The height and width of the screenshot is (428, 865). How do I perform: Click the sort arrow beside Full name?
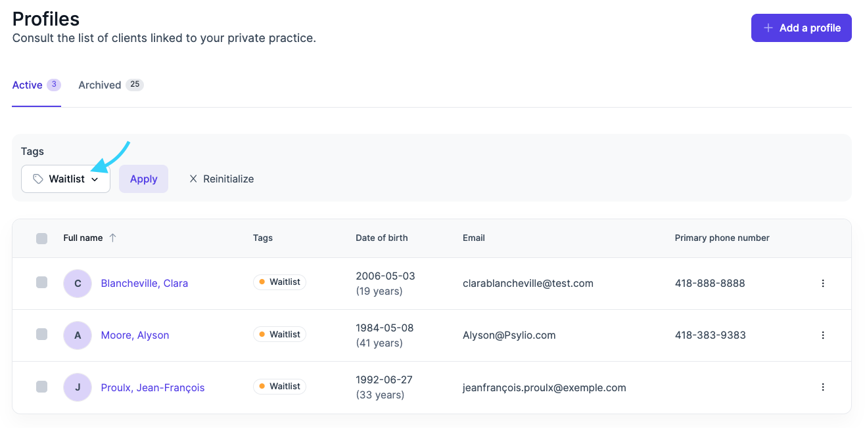tap(112, 238)
